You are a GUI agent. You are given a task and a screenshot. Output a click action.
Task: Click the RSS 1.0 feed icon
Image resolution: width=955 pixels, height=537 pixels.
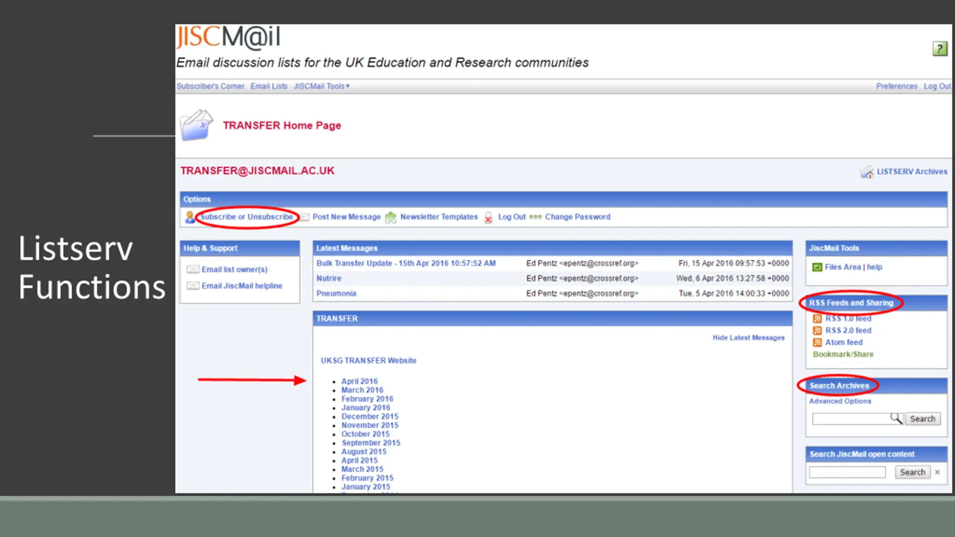point(817,318)
